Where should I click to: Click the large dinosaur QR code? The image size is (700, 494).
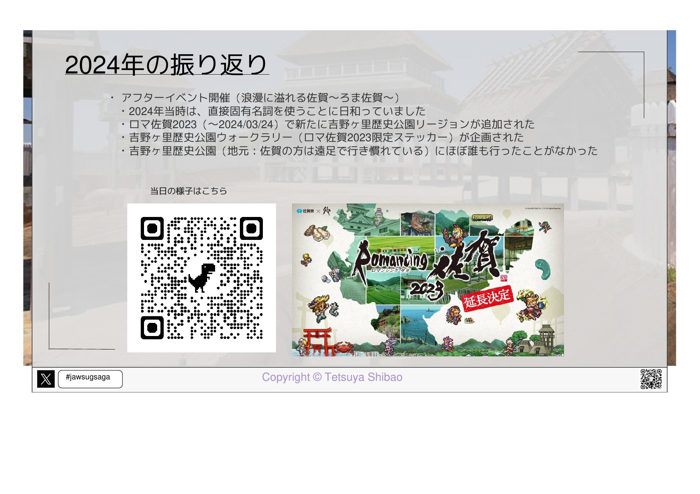(x=202, y=278)
